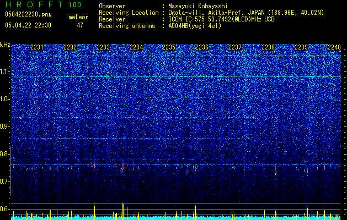Click the 2236 time marker
347x220 pixels.
[x=202, y=47]
